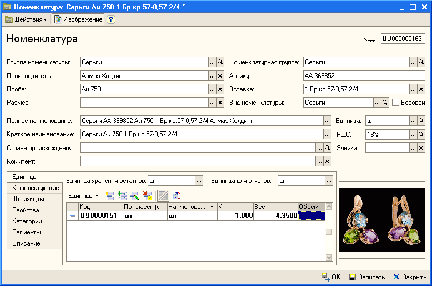Click the refresh units list icon
This screenshot has width=432, height=286.
tap(176, 195)
